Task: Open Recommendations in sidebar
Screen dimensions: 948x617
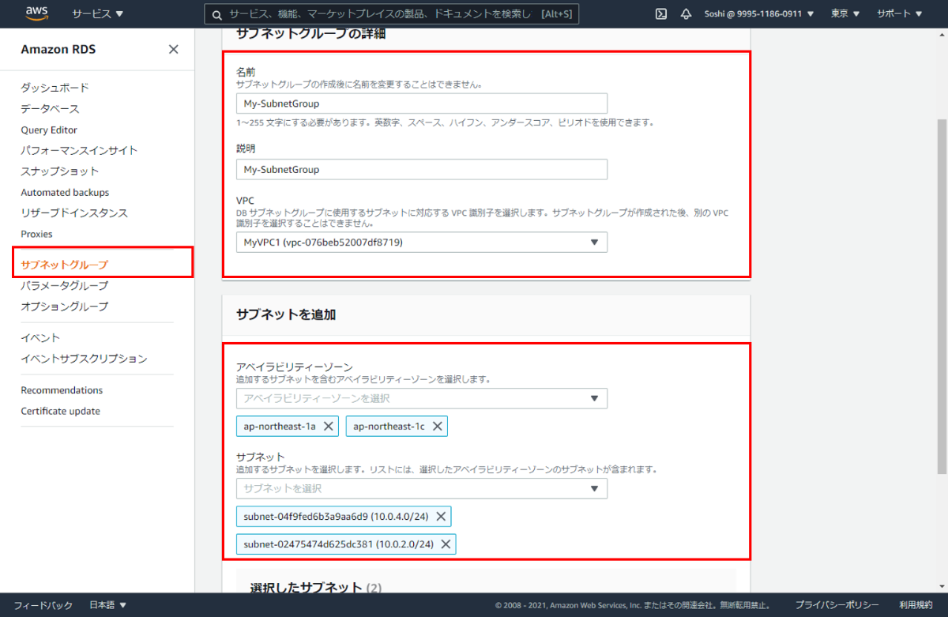Action: (x=62, y=390)
